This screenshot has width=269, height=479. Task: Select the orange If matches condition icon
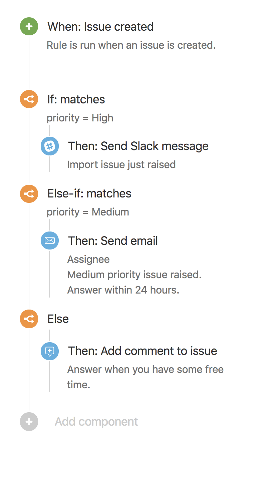29,99
